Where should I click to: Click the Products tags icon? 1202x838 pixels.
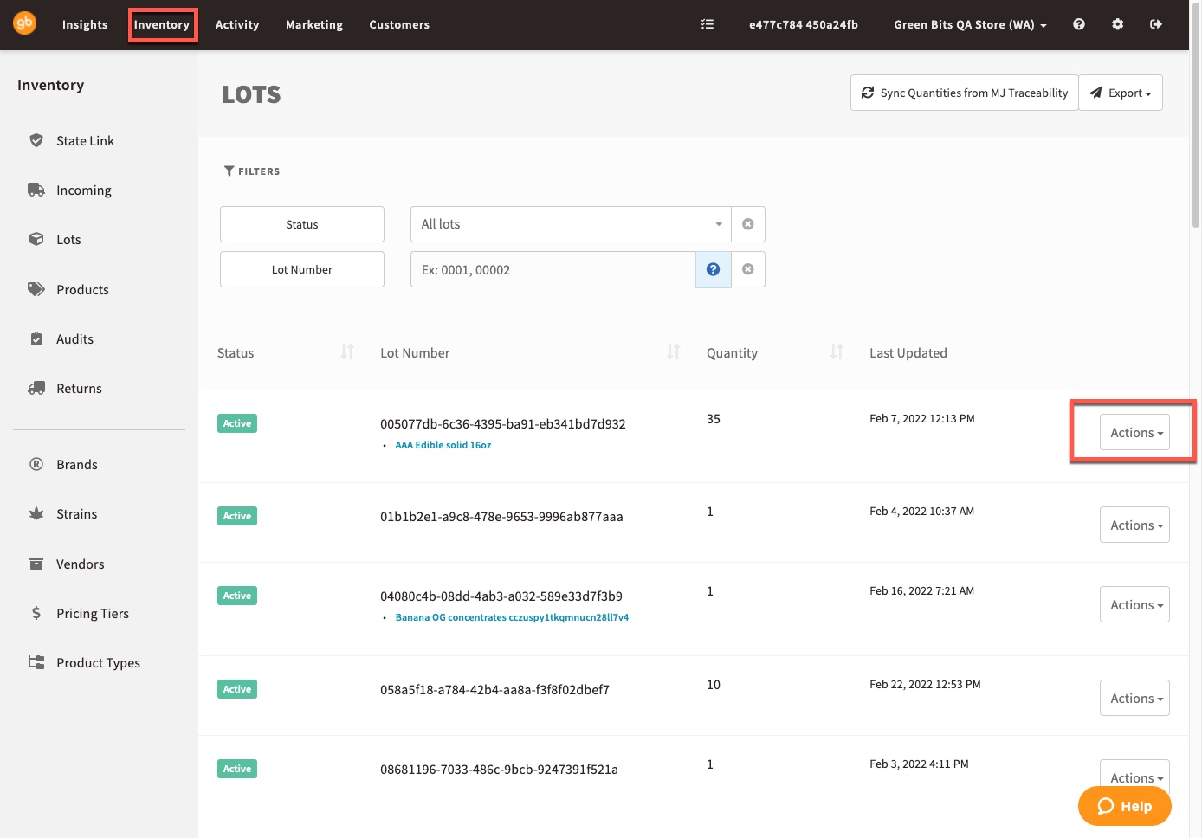coord(36,289)
